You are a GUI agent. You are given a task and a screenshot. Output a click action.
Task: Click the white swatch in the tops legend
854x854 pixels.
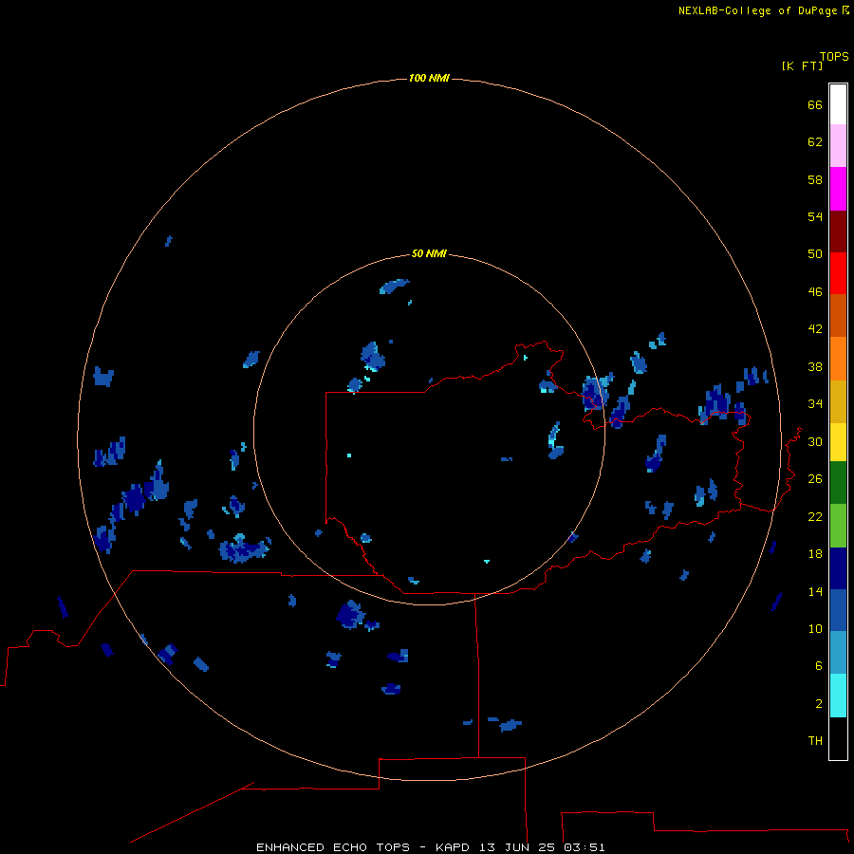838,104
